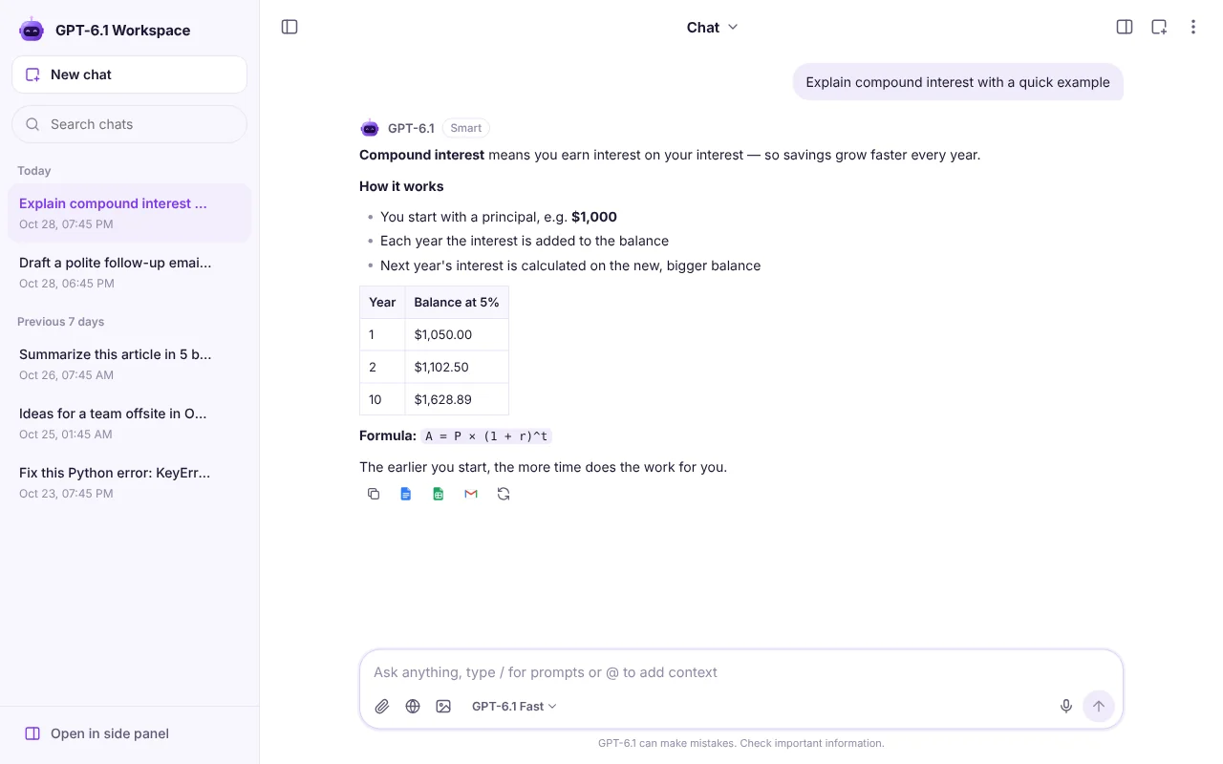Add an image with the picture icon

[x=443, y=707]
